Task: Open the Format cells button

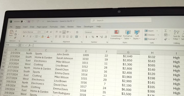Action: tap(151, 39)
